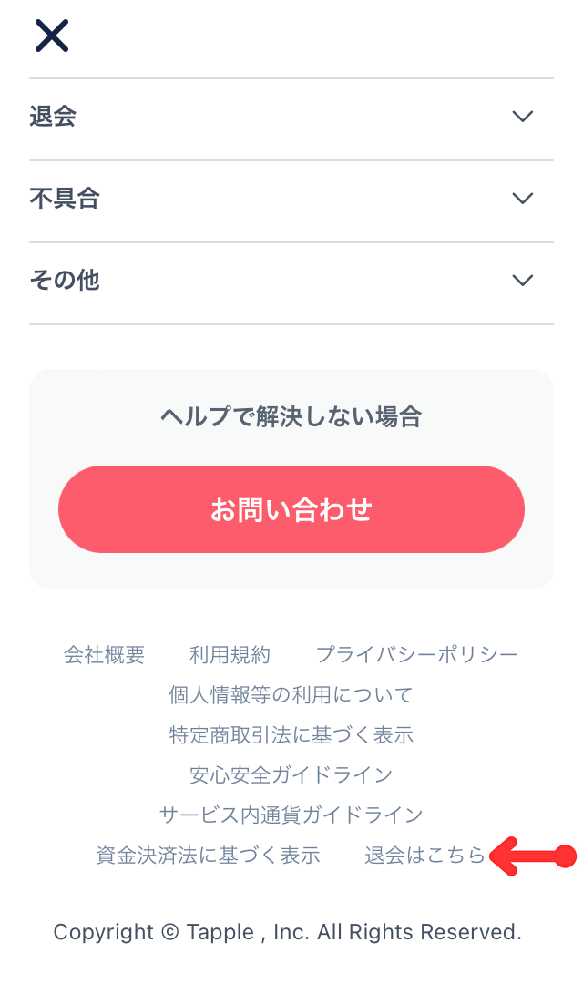Expand the その他 help section
The width and height of the screenshot is (583, 994).
point(273,280)
